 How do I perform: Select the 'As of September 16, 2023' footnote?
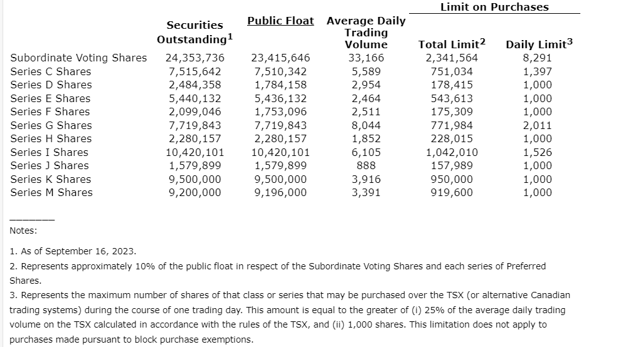[73, 252]
